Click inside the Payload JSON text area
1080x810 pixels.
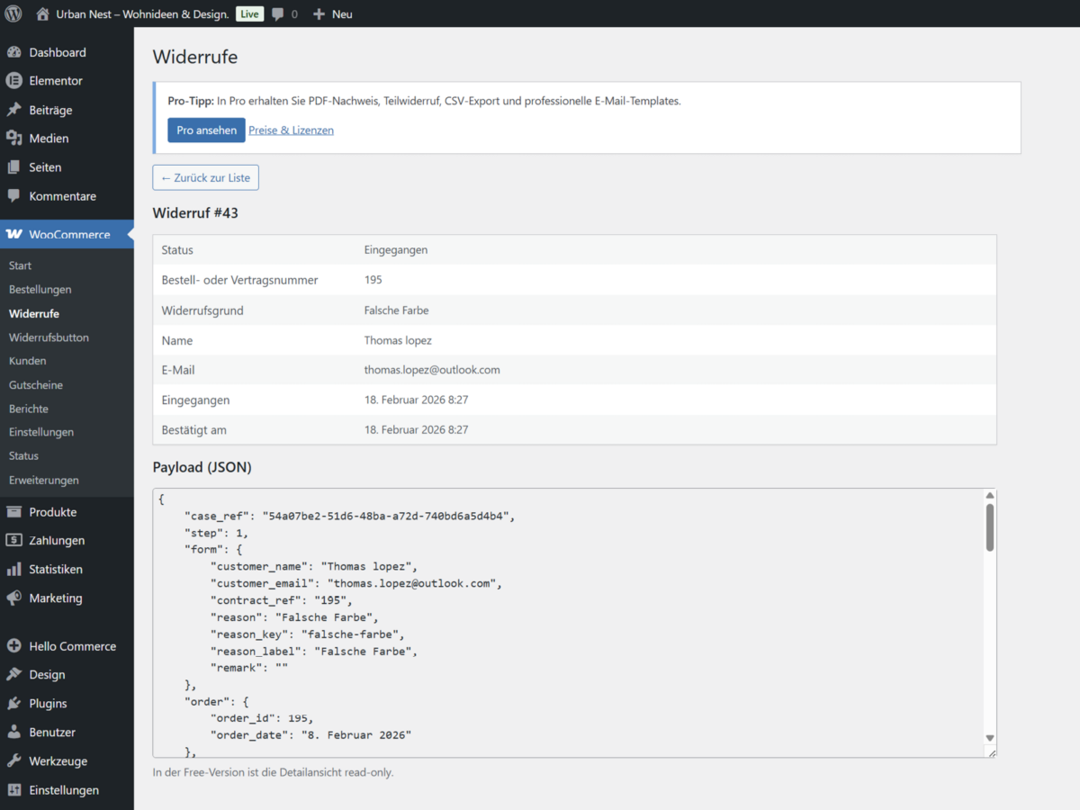[567, 621]
